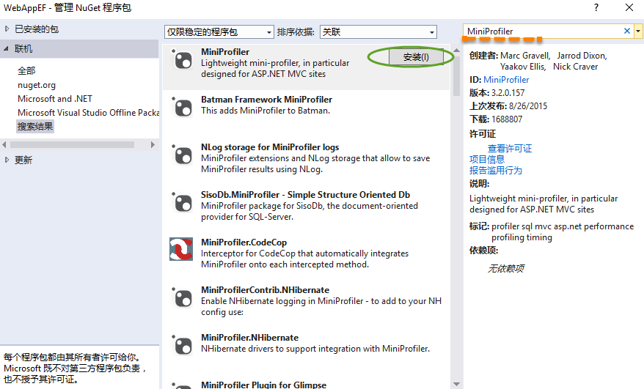This screenshot has width=644, height=389.
Task: Click the MiniProfiler search input field
Action: click(544, 32)
